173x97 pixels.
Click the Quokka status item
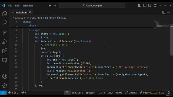pos(131,93)
